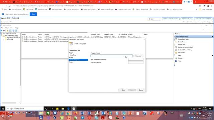Click the Forward arrow in Task Scheduler toolbar
Screen dimensions: 214x120
pyautogui.click(x=4, y=31)
